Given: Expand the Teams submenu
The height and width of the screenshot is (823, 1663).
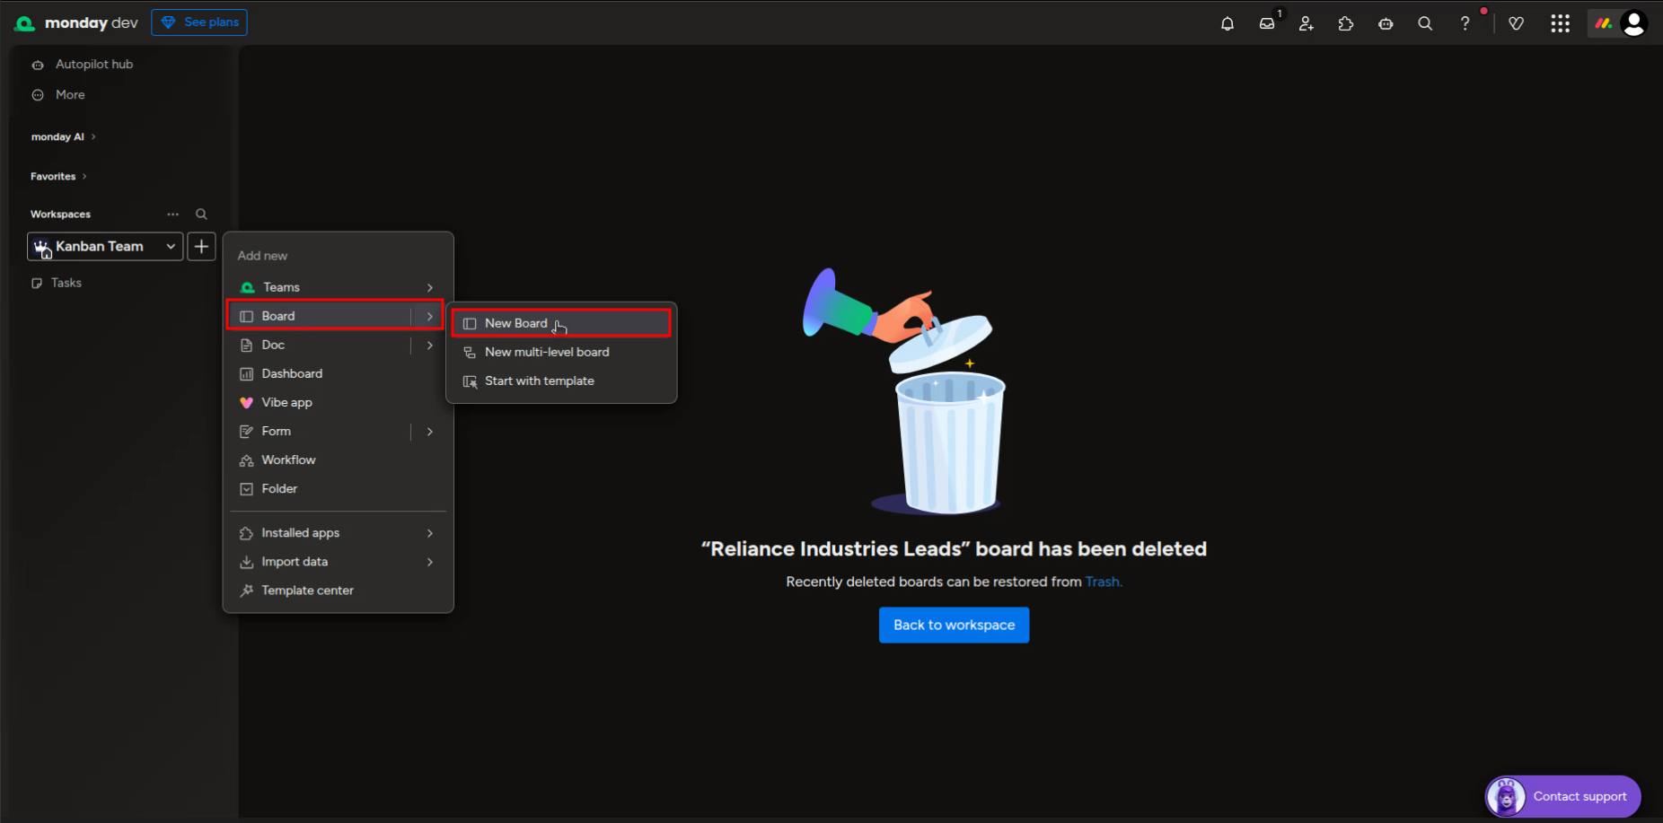Looking at the screenshot, I should (x=338, y=287).
